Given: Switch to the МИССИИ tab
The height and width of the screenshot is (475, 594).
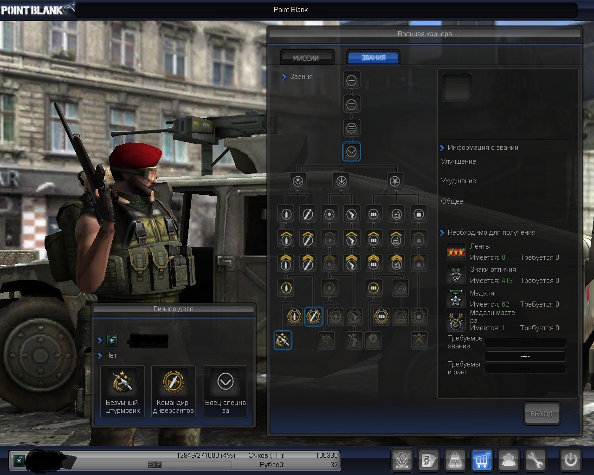Looking at the screenshot, I should (x=307, y=58).
